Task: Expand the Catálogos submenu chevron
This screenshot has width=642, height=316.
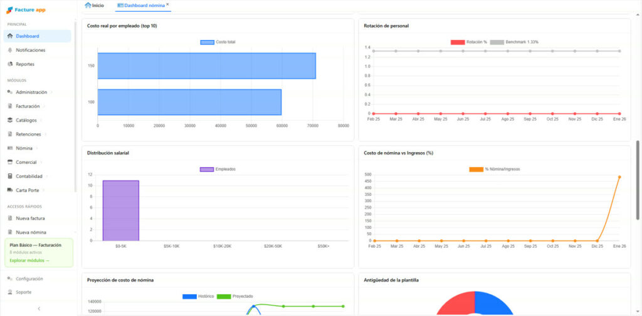Action: 41,120
